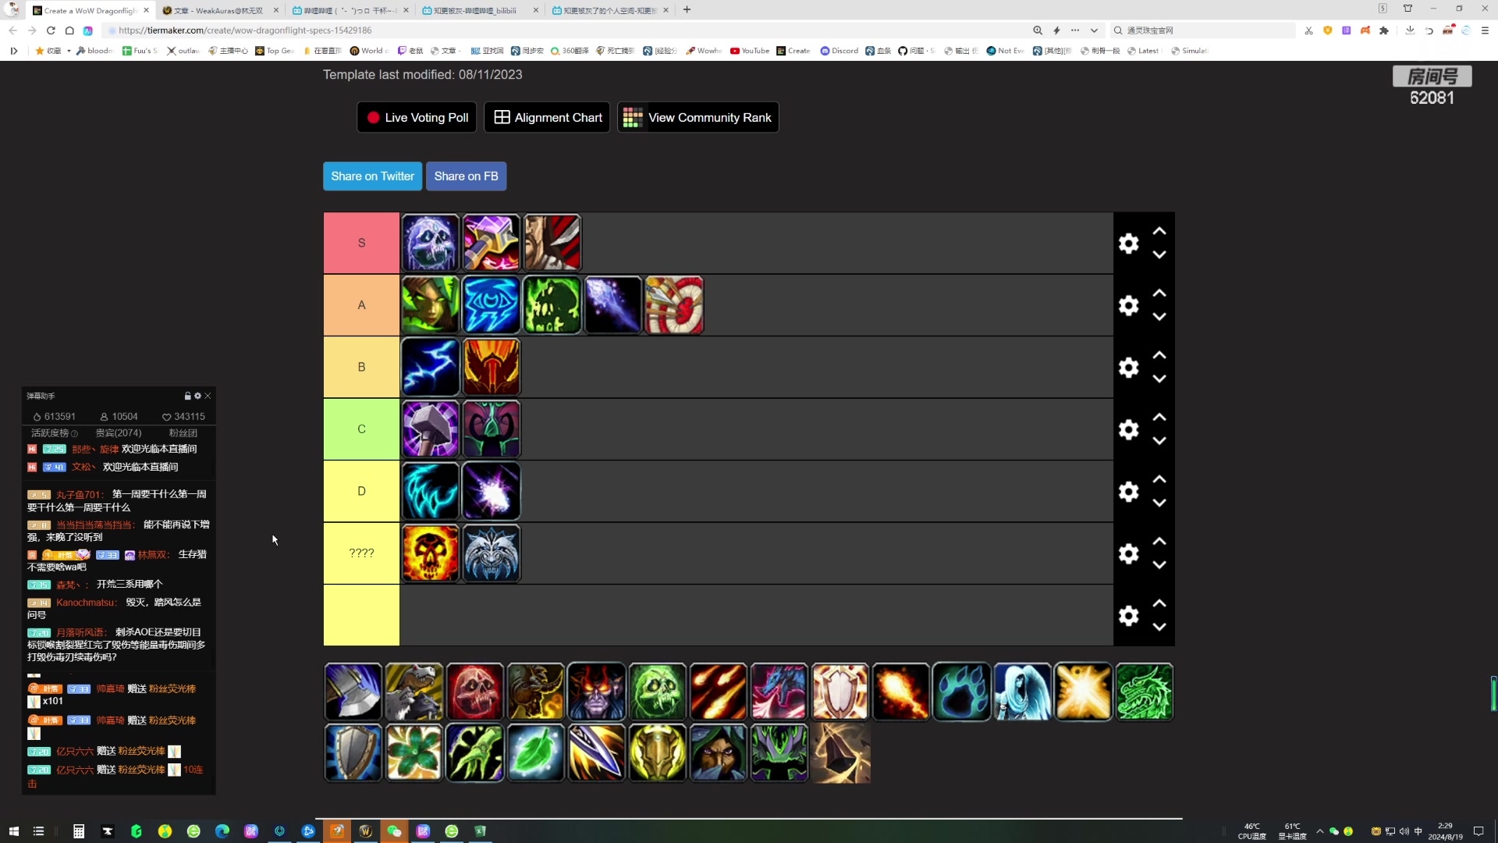Viewport: 1498px width, 843px height.
Task: Select the pale skull icon in S tier
Action: 431,243
